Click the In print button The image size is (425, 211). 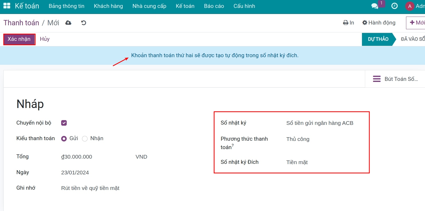349,23
